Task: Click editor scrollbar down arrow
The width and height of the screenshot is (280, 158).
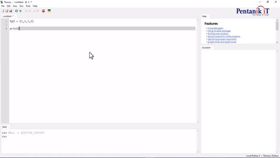Action: [x=198, y=122]
